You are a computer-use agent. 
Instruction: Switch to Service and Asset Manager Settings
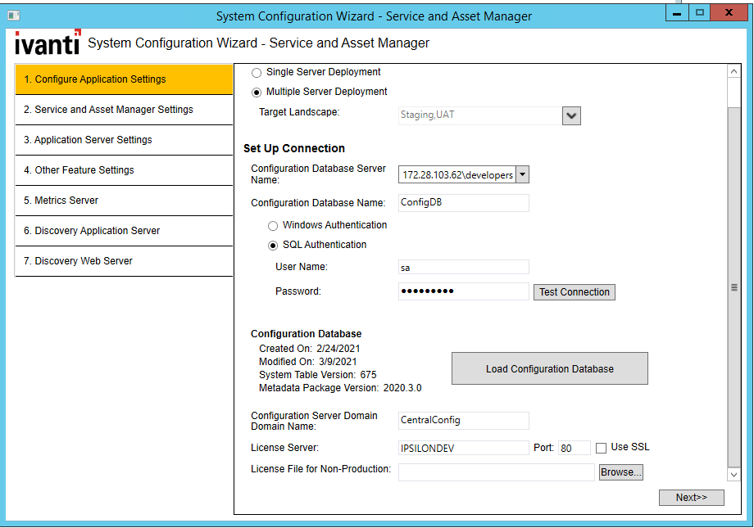(123, 109)
